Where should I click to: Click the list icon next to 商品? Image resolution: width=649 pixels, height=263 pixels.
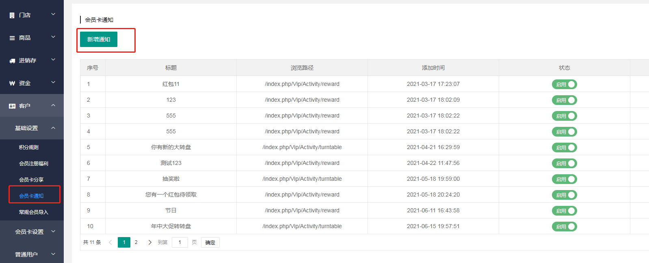tap(12, 38)
